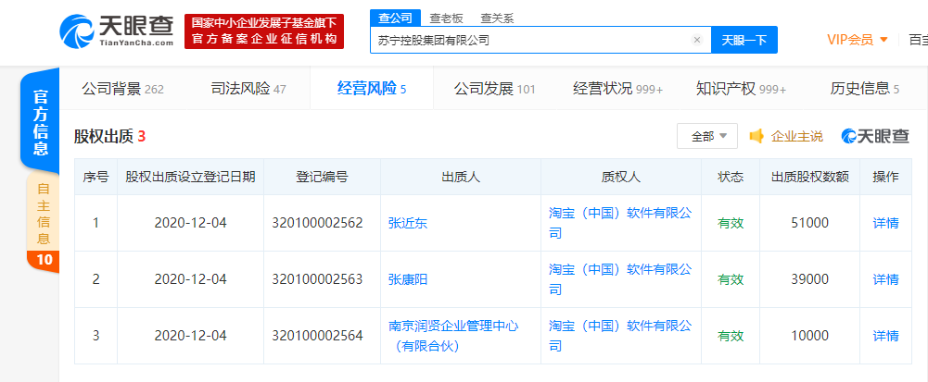Click the 企业主说 speaker icon

756,136
